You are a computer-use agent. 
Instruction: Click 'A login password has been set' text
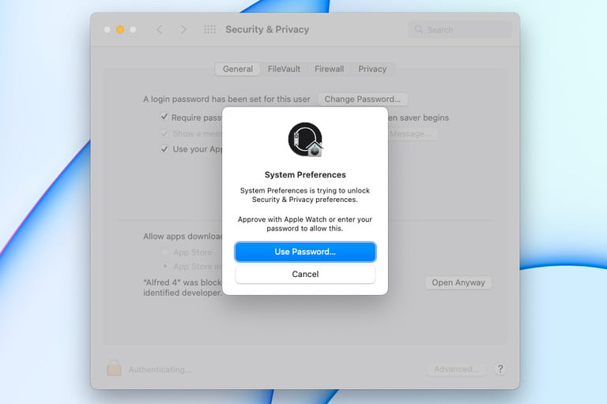(x=227, y=99)
